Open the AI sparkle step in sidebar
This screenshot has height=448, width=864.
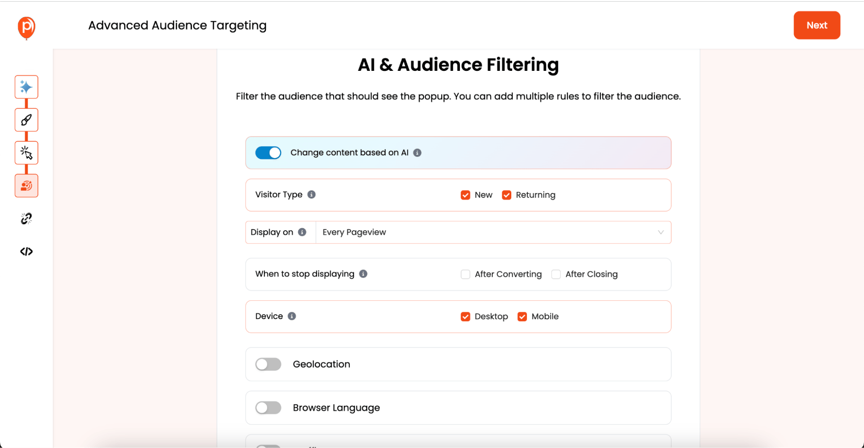(26, 87)
